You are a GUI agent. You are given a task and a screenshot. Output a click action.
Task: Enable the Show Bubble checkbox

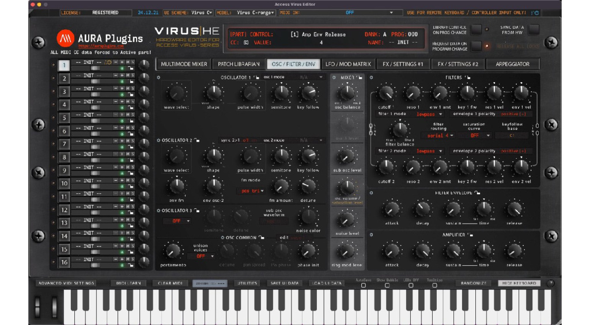pyautogui.click(x=387, y=285)
